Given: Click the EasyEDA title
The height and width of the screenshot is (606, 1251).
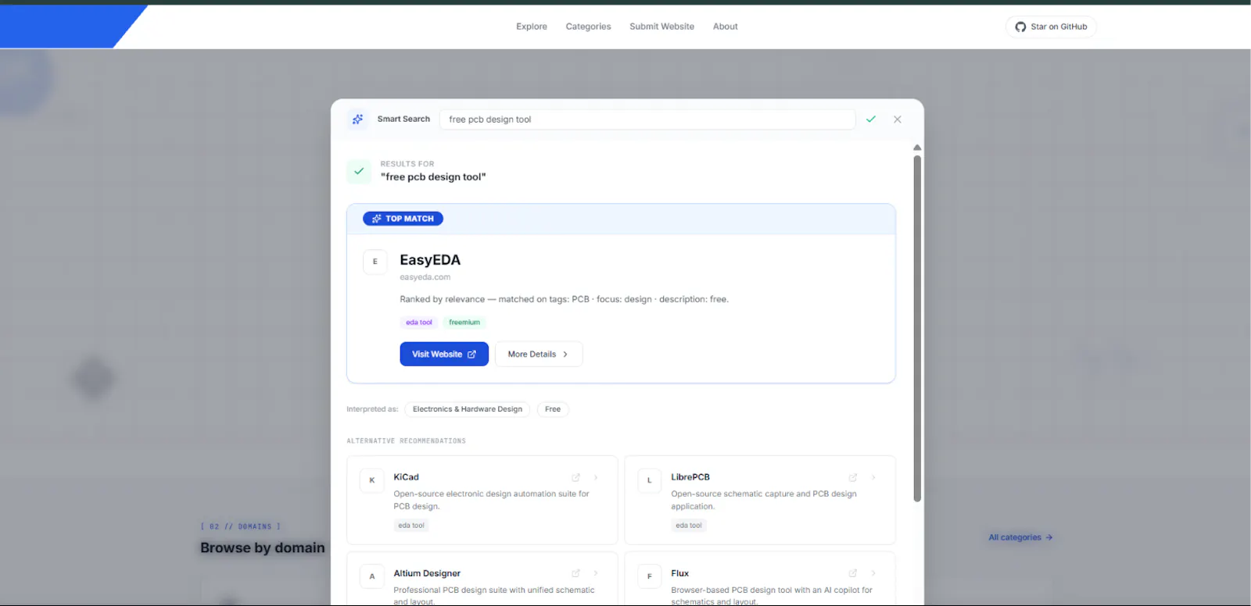Looking at the screenshot, I should pyautogui.click(x=430, y=260).
